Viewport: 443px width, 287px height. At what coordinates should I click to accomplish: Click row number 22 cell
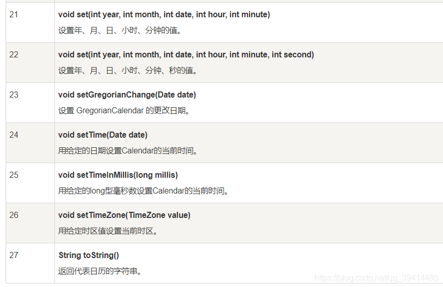[x=30, y=62]
